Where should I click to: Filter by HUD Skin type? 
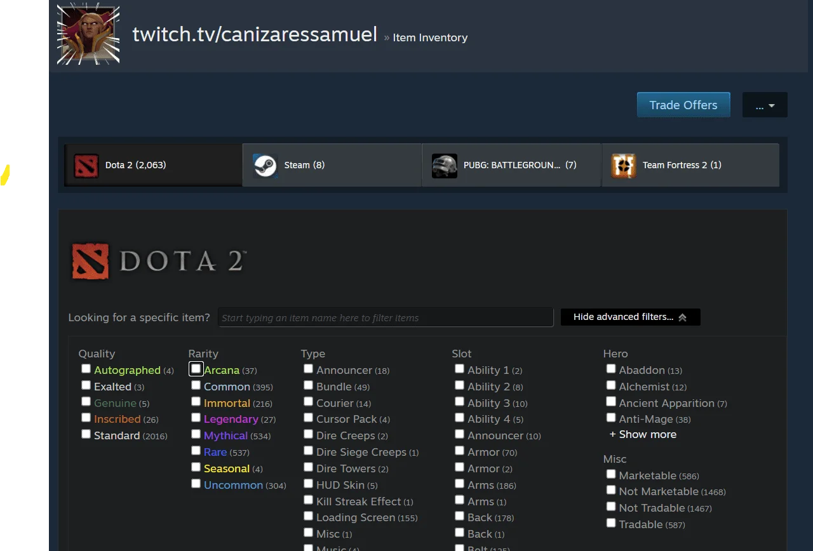(x=308, y=484)
